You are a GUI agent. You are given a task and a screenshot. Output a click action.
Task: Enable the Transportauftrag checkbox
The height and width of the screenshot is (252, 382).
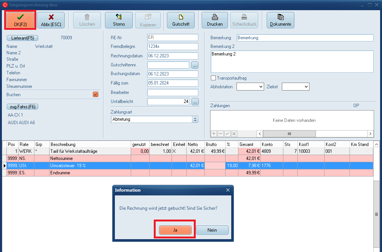click(x=213, y=78)
